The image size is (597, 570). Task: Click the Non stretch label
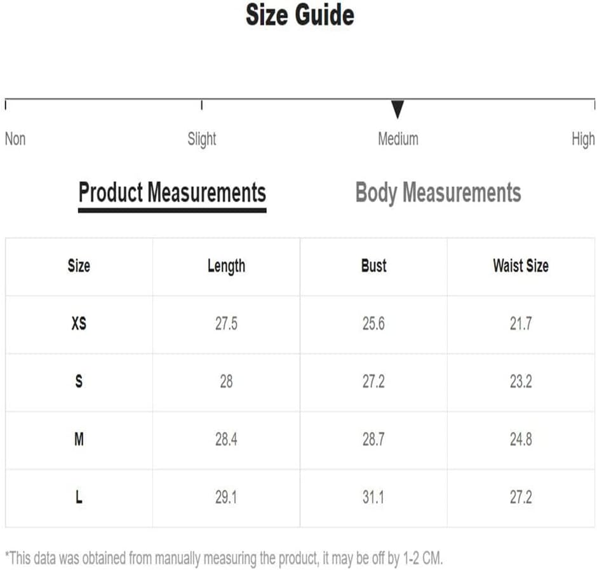point(15,139)
